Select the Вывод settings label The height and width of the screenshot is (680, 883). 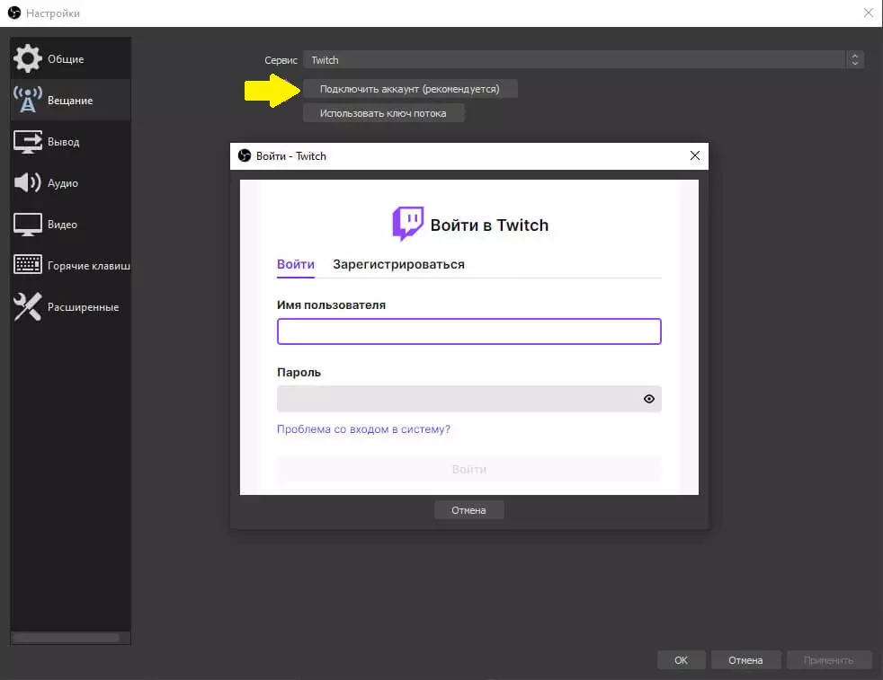(63, 142)
